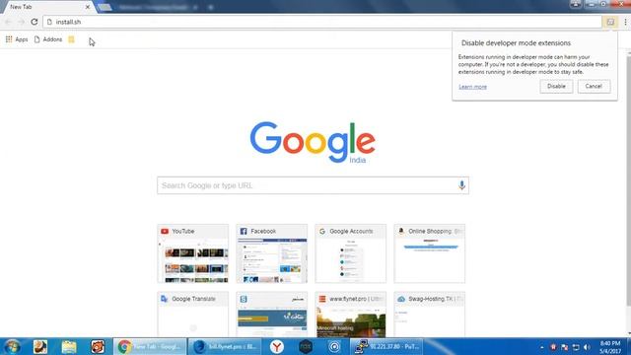
Task: Click Disable in the developer mode popup
Action: click(556, 86)
